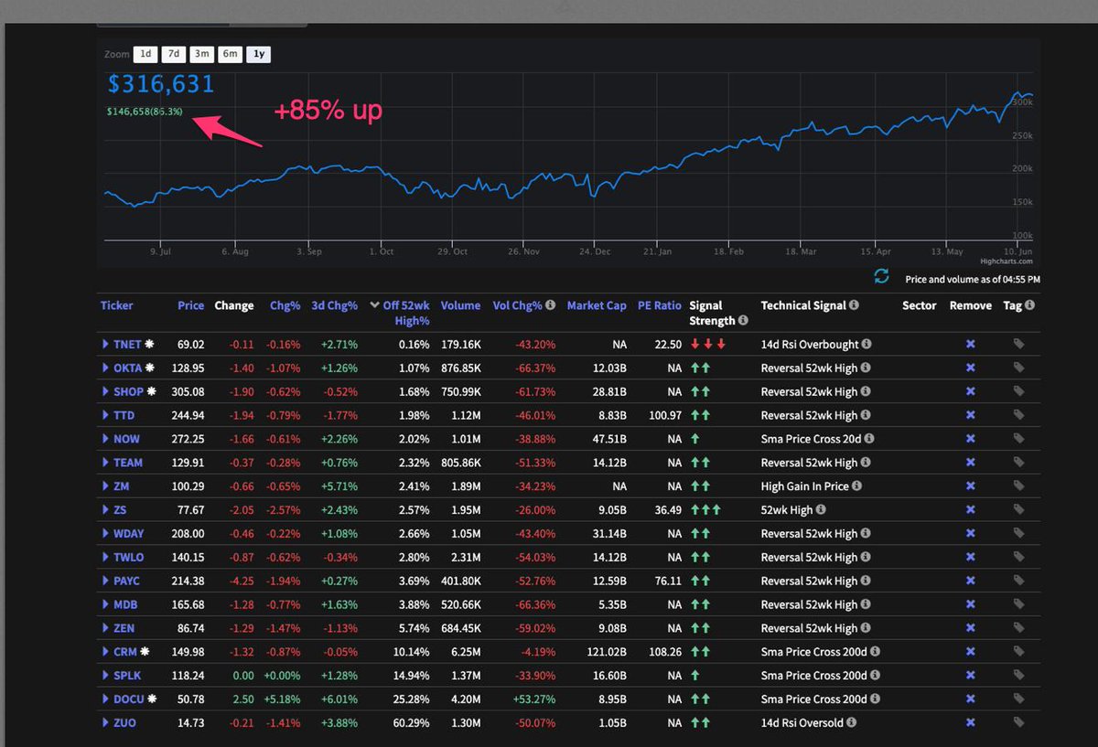Click the info icon next to Tag header

click(1030, 305)
